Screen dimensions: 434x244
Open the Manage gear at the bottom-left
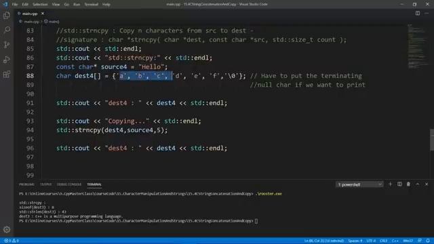pyautogui.click(x=7, y=230)
